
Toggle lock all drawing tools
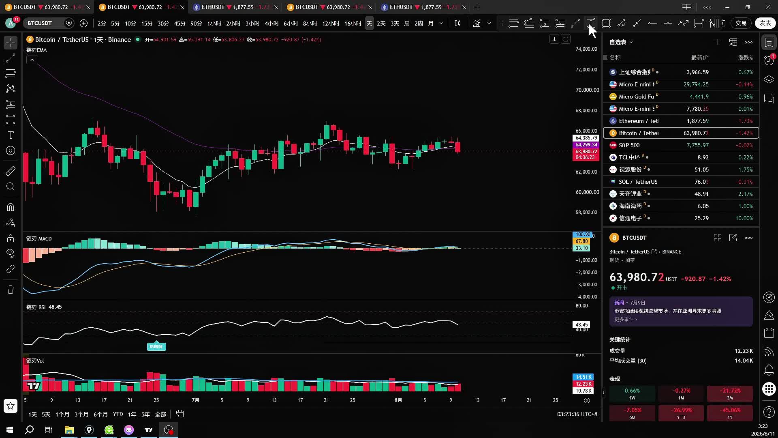[x=11, y=238]
